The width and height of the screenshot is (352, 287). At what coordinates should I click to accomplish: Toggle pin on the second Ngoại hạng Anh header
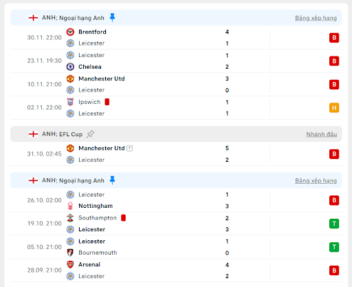tap(112, 180)
